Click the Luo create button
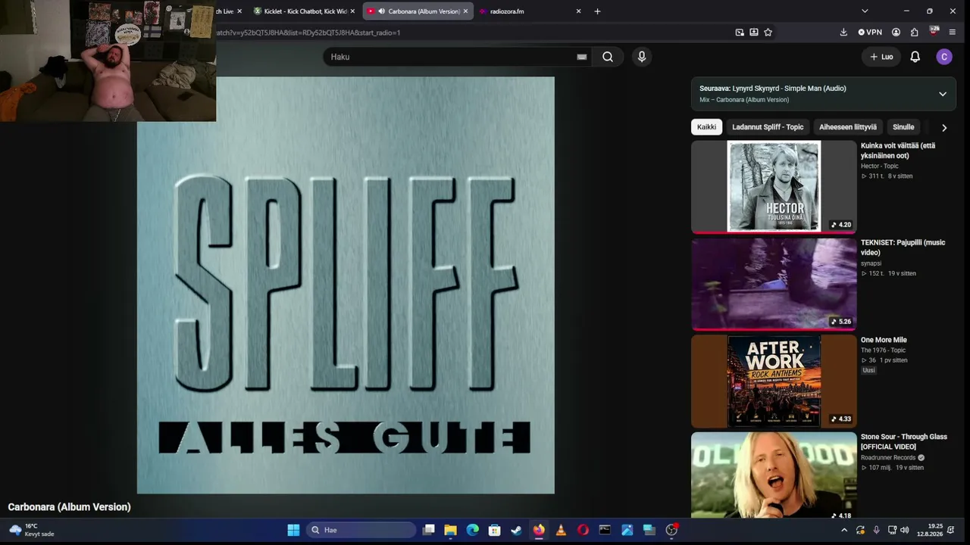This screenshot has height=545, width=970. [881, 57]
